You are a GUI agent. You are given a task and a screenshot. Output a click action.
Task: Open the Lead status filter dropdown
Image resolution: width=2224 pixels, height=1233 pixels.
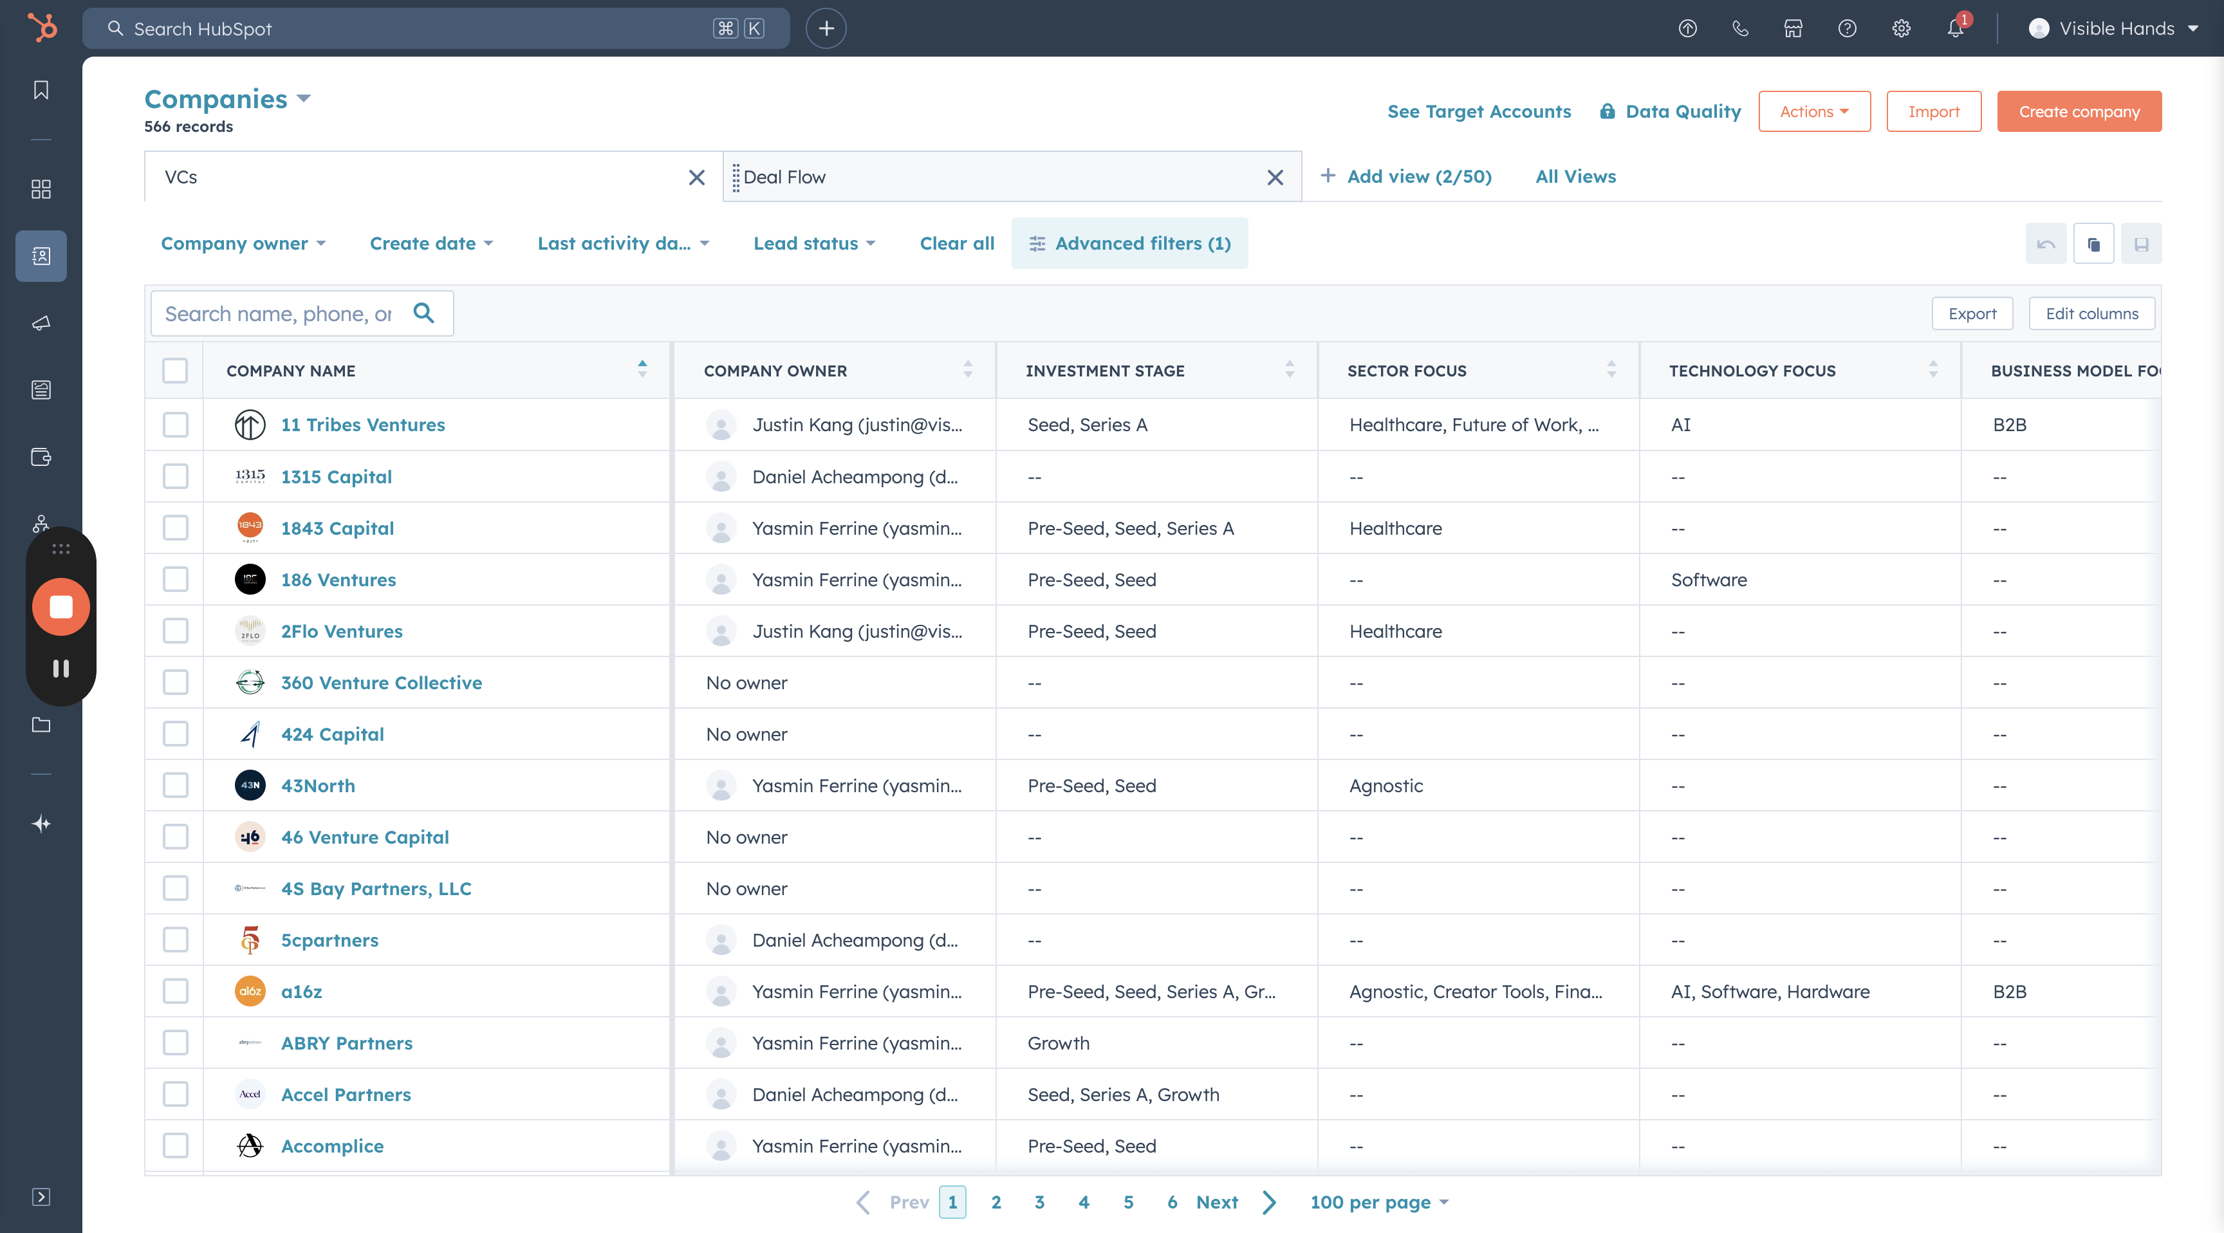pyautogui.click(x=812, y=243)
